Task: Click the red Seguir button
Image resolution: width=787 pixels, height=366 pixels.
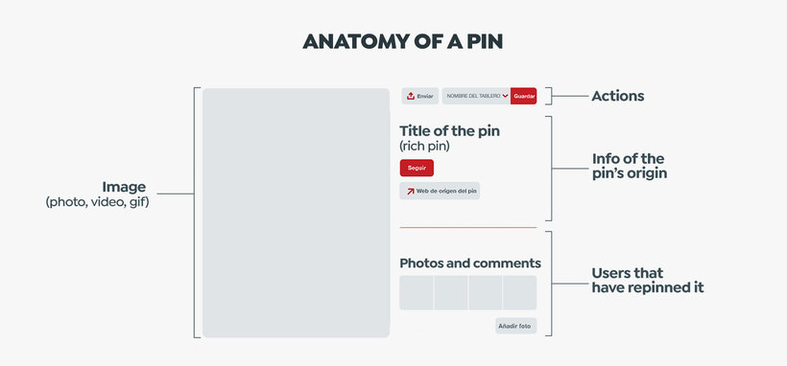Action: pos(417,168)
